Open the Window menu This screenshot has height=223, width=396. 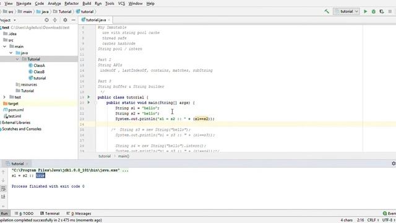136,4
